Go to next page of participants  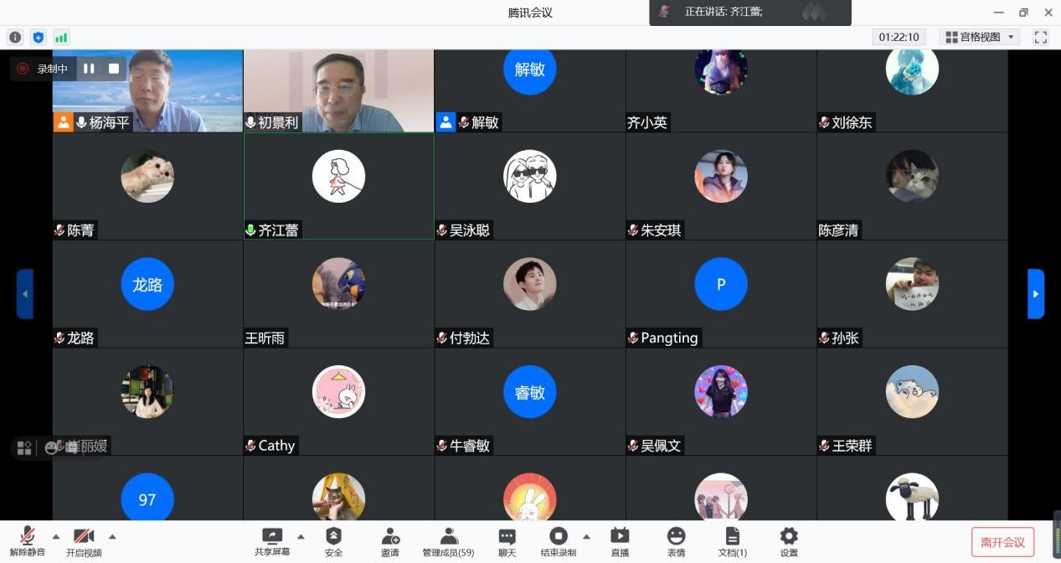point(1036,294)
